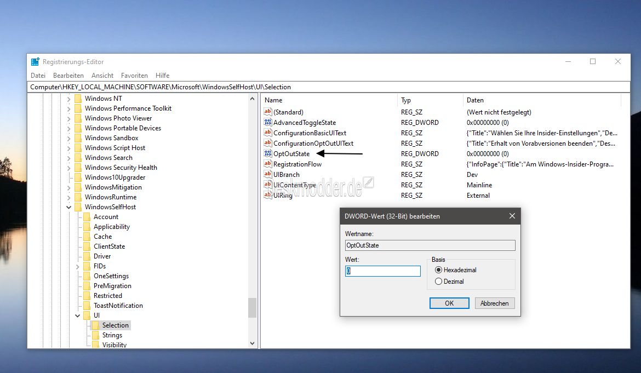Click the folder icon of Driver key
This screenshot has height=373, width=641.
pyautogui.click(x=87, y=256)
